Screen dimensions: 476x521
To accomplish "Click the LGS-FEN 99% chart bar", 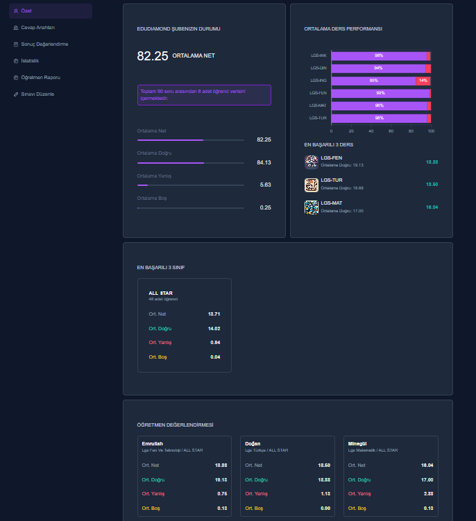I will pyautogui.click(x=381, y=94).
